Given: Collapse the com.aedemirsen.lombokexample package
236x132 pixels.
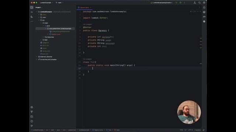Looking at the screenshot, I should tap(46, 29).
